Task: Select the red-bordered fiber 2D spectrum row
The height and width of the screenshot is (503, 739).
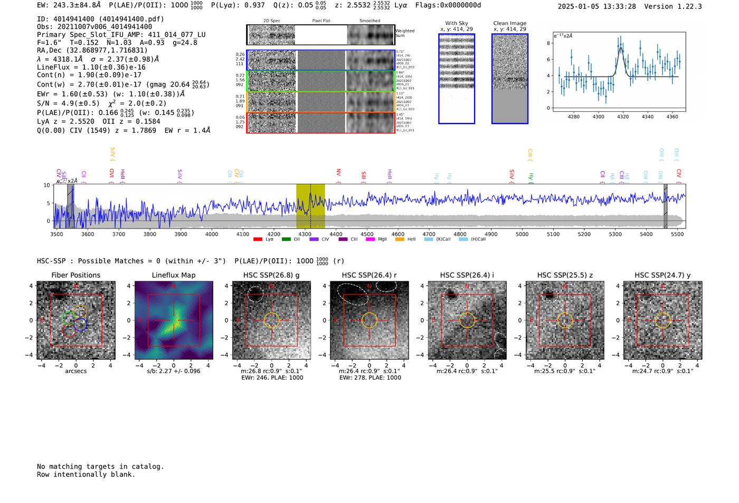Action: (321, 122)
